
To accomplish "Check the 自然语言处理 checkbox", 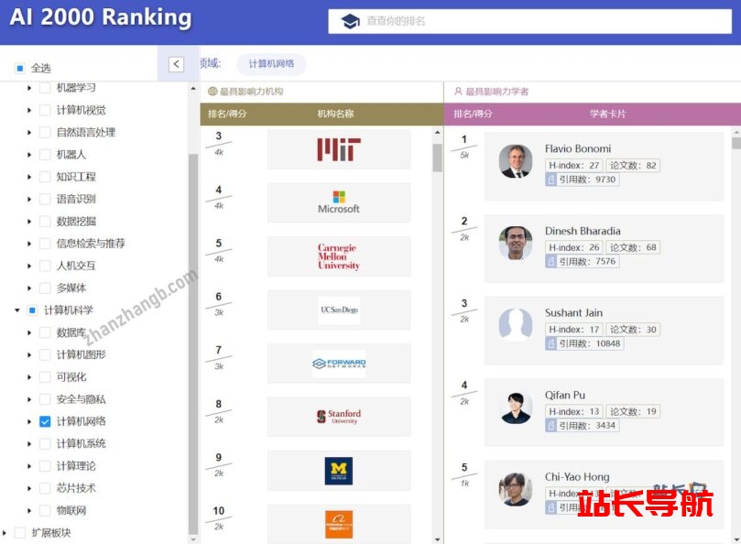I will [x=45, y=133].
